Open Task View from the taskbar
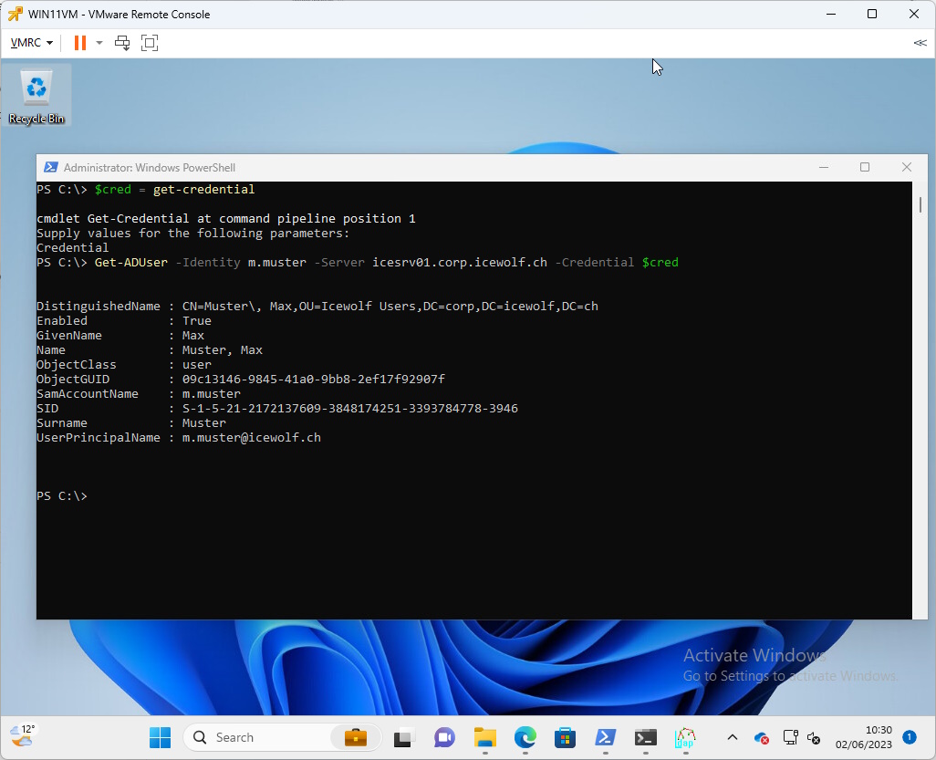This screenshot has height=760, width=936. [404, 737]
